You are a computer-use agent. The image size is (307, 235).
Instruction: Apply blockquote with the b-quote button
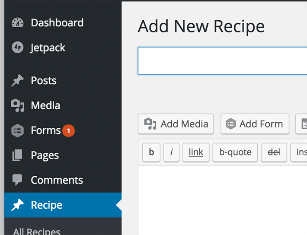235,152
